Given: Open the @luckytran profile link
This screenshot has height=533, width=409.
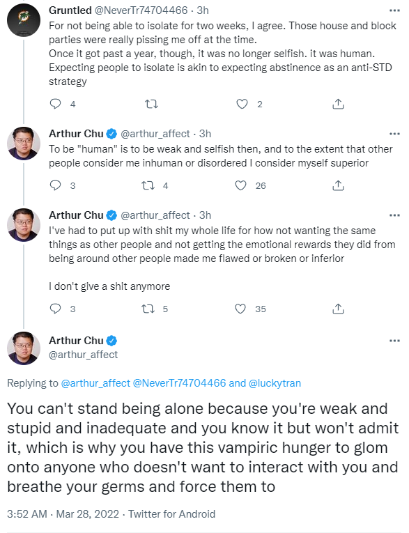Looking at the screenshot, I should 275,383.
